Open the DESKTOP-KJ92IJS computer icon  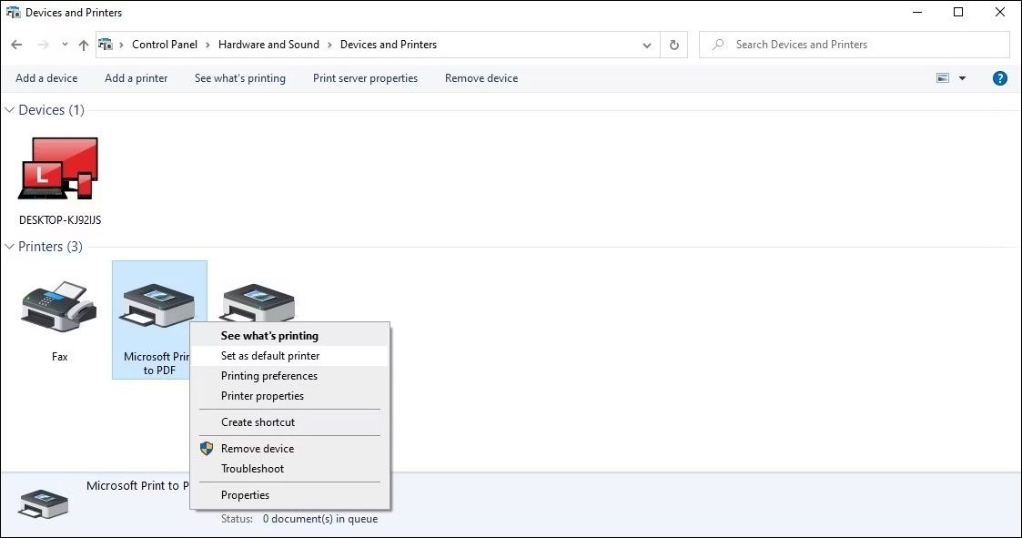pyautogui.click(x=58, y=168)
